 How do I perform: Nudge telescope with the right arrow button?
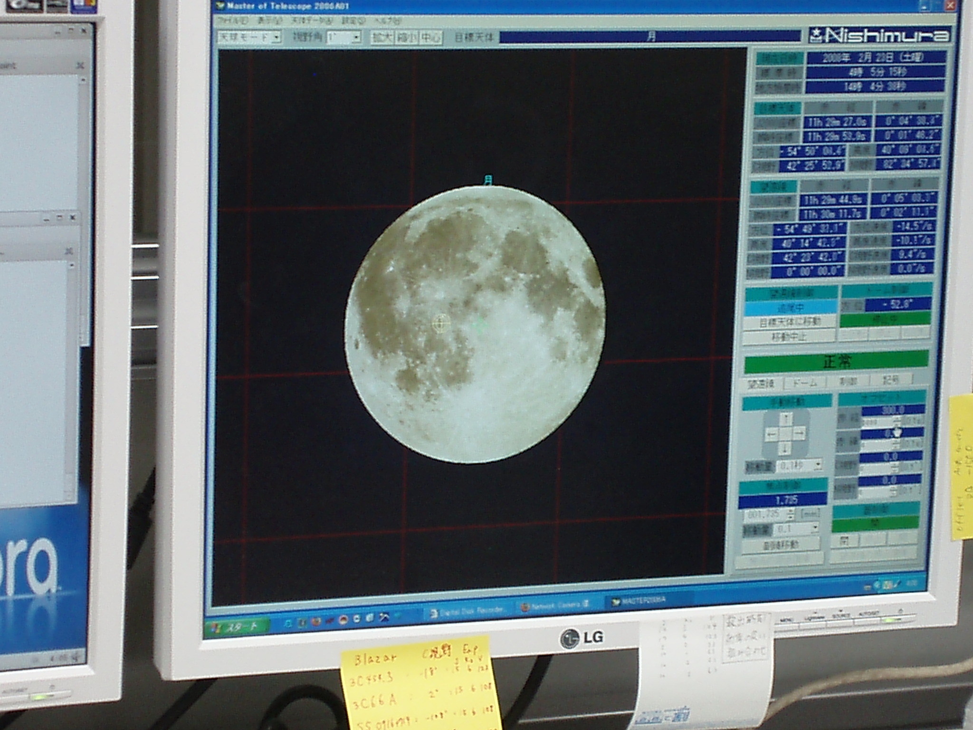pos(800,433)
